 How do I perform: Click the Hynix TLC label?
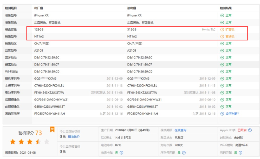pos(209,30)
